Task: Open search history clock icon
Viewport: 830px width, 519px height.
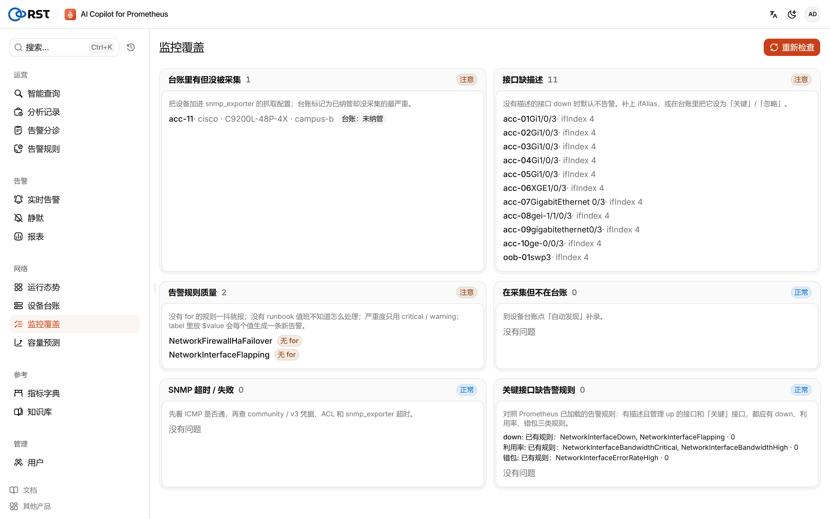Action: [131, 47]
